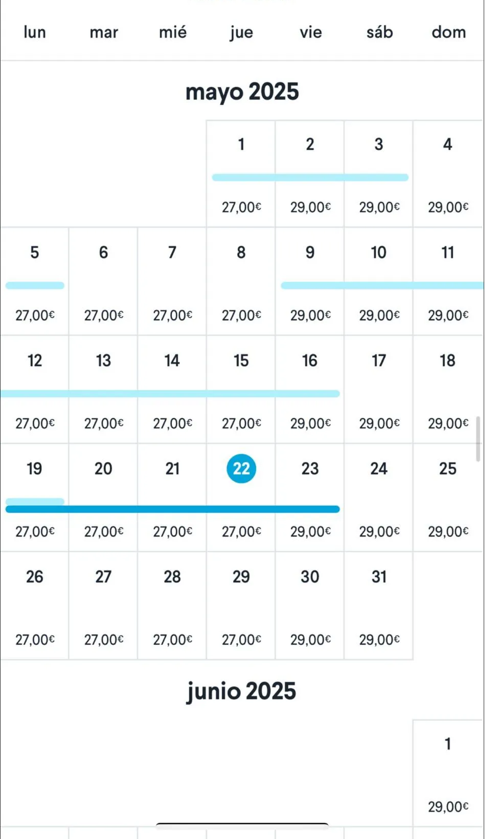The image size is (498, 839).
Task: Tap May 8 date cell
Action: [241, 281]
